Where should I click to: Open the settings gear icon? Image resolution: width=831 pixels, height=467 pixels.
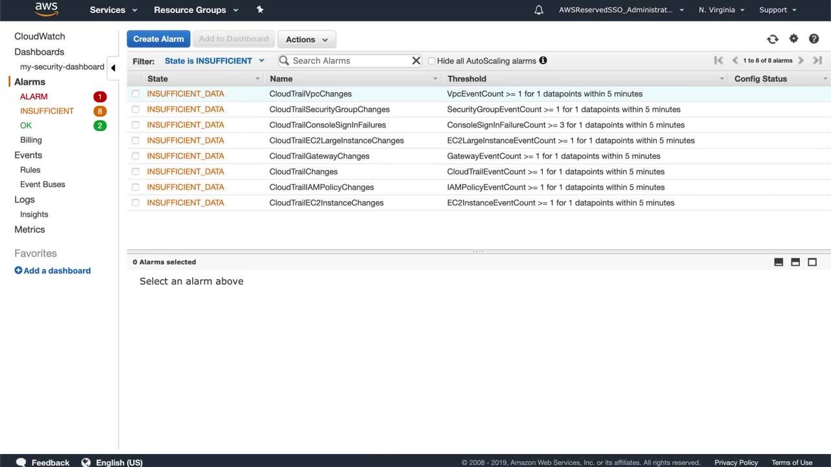point(793,39)
